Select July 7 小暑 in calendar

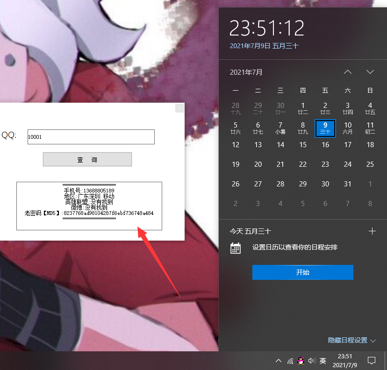[x=280, y=128]
